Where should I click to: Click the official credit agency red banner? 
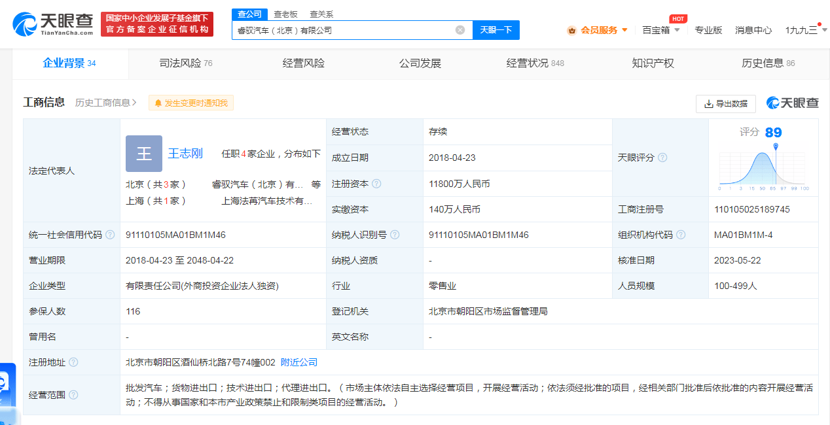pyautogui.click(x=157, y=24)
